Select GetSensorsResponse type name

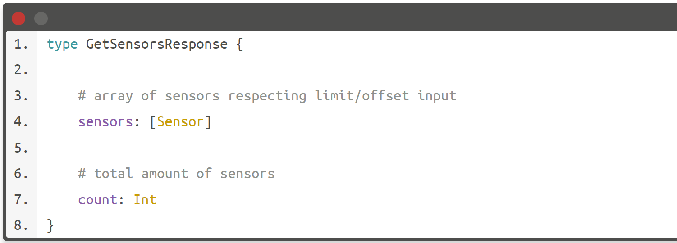(x=157, y=45)
